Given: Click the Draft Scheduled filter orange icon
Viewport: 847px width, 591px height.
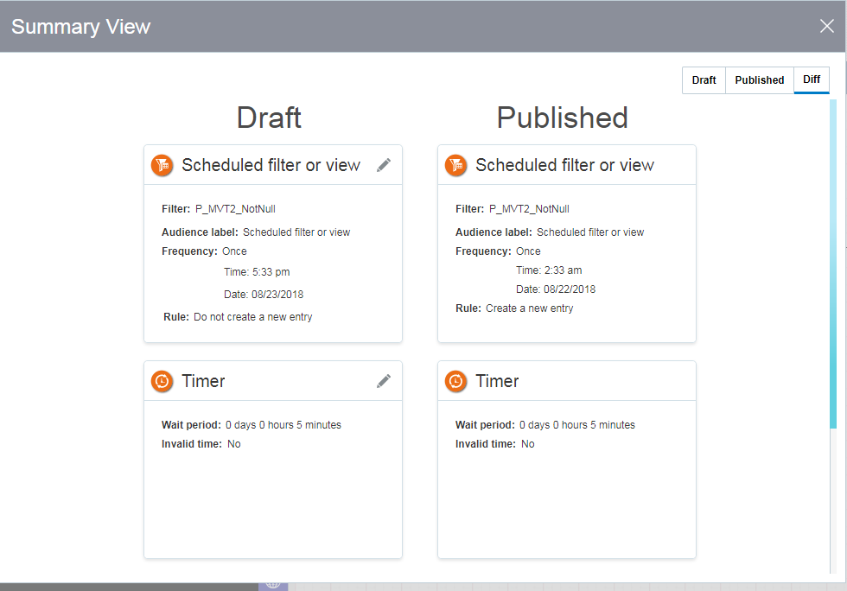Looking at the screenshot, I should (x=162, y=165).
